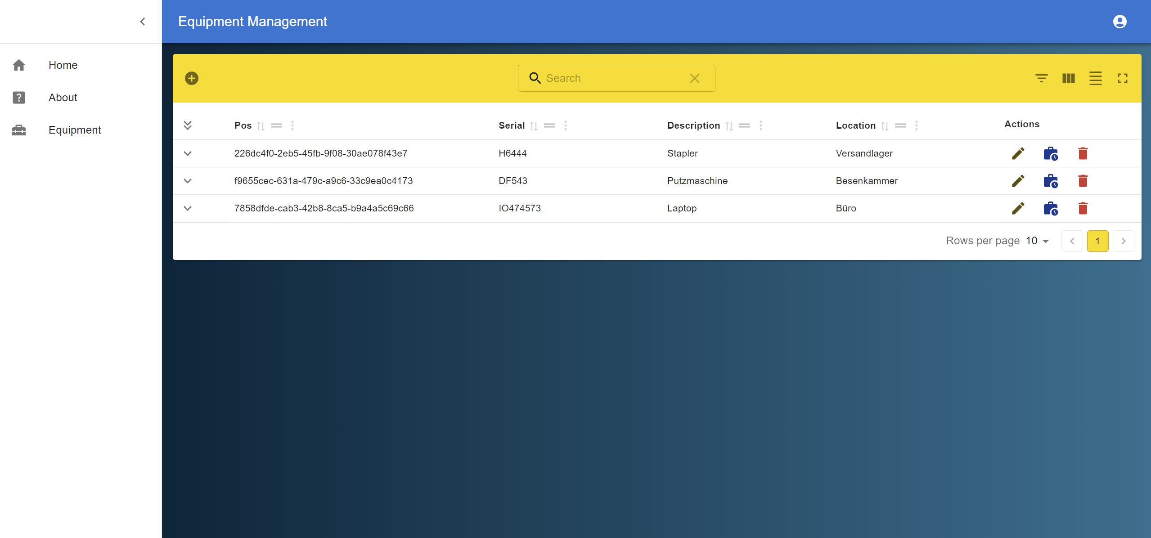The image size is (1151, 538).
Task: Toggle row density icon
Action: (1095, 78)
